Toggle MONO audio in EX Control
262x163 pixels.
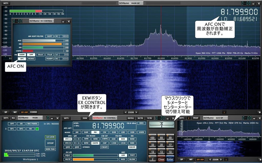(30, 59)
